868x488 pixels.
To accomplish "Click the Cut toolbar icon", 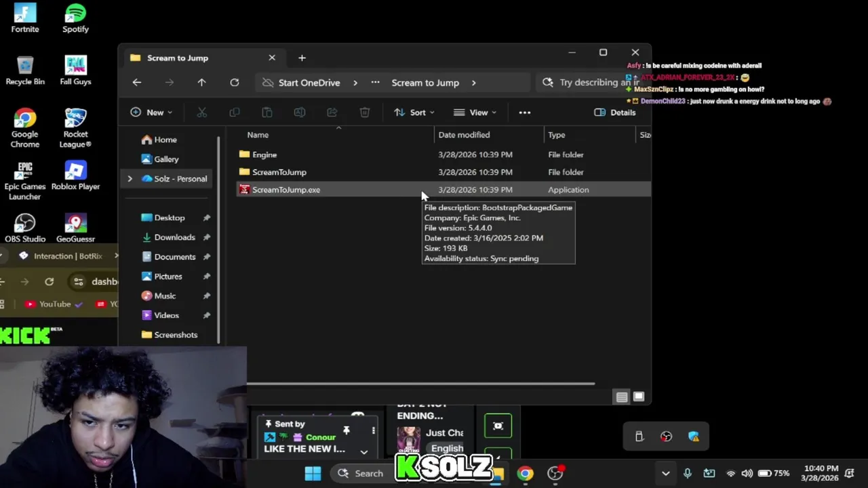I will click(x=201, y=113).
